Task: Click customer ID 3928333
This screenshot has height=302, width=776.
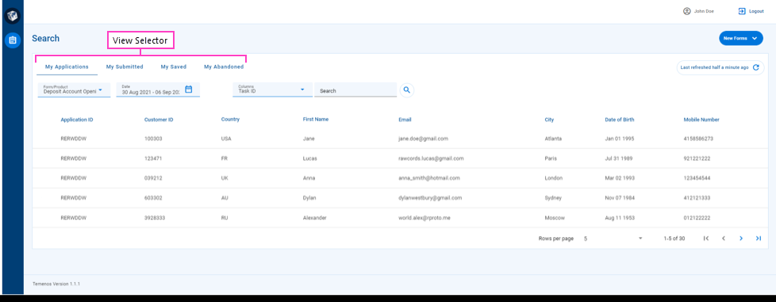Action: 155,217
